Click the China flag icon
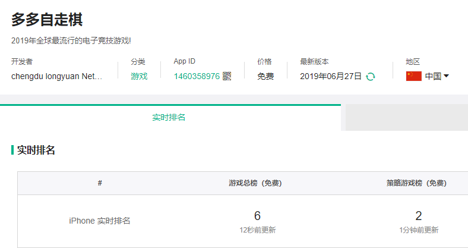 tap(413, 76)
